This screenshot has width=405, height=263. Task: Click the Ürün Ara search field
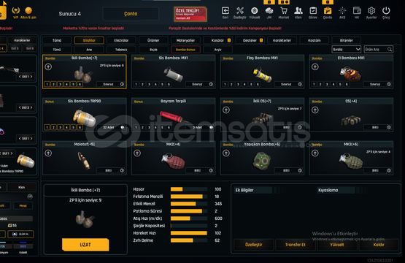(x=379, y=49)
